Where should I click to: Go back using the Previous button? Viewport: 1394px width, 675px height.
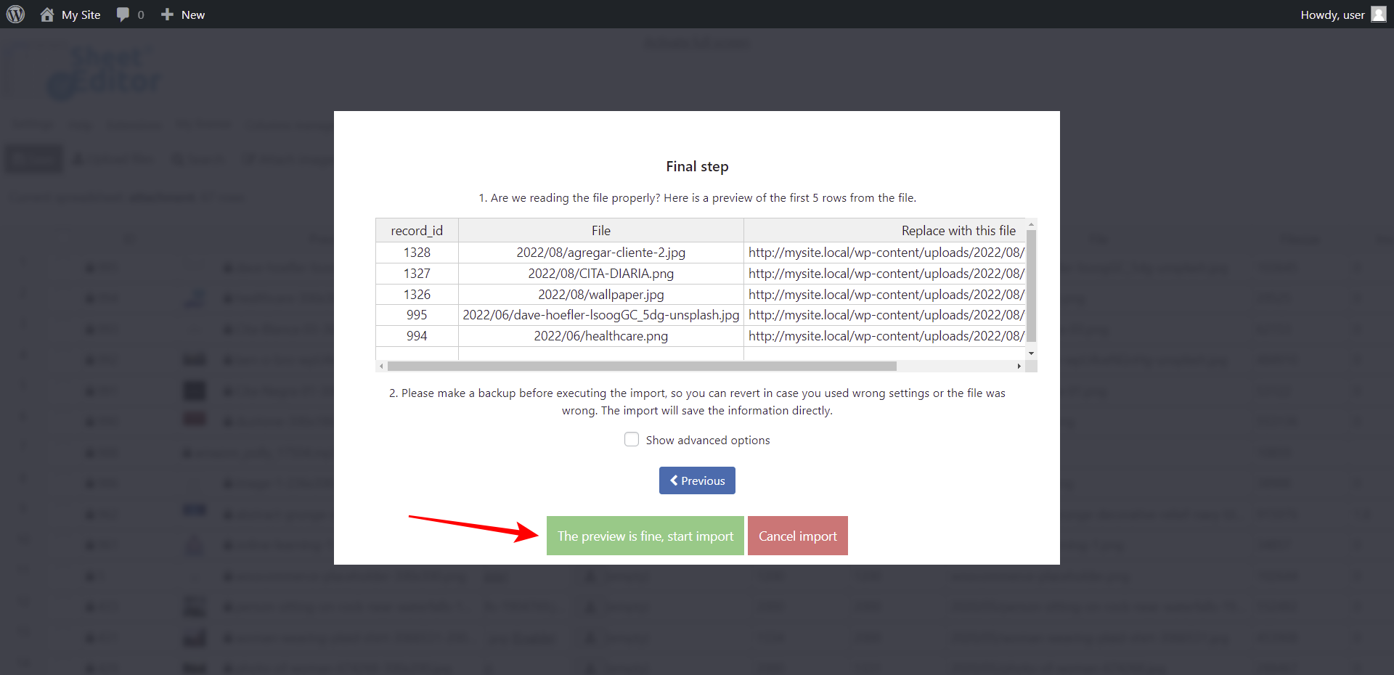coord(696,480)
